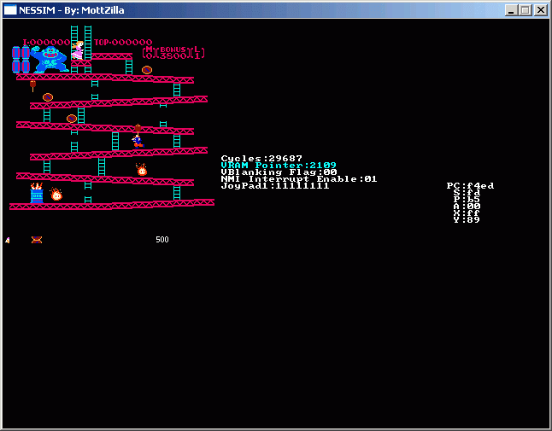Click Pauline at the top of the ladders
Viewport: 552px width, 431px height.
[x=78, y=50]
